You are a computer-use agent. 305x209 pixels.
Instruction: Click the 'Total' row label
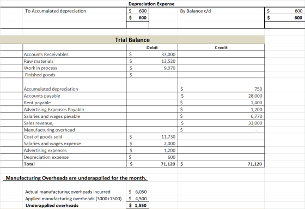(x=29, y=164)
